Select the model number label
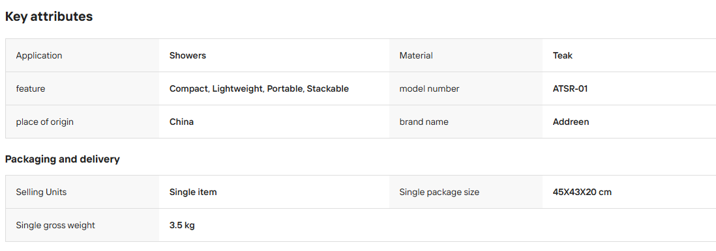The image size is (716, 251). coord(429,89)
